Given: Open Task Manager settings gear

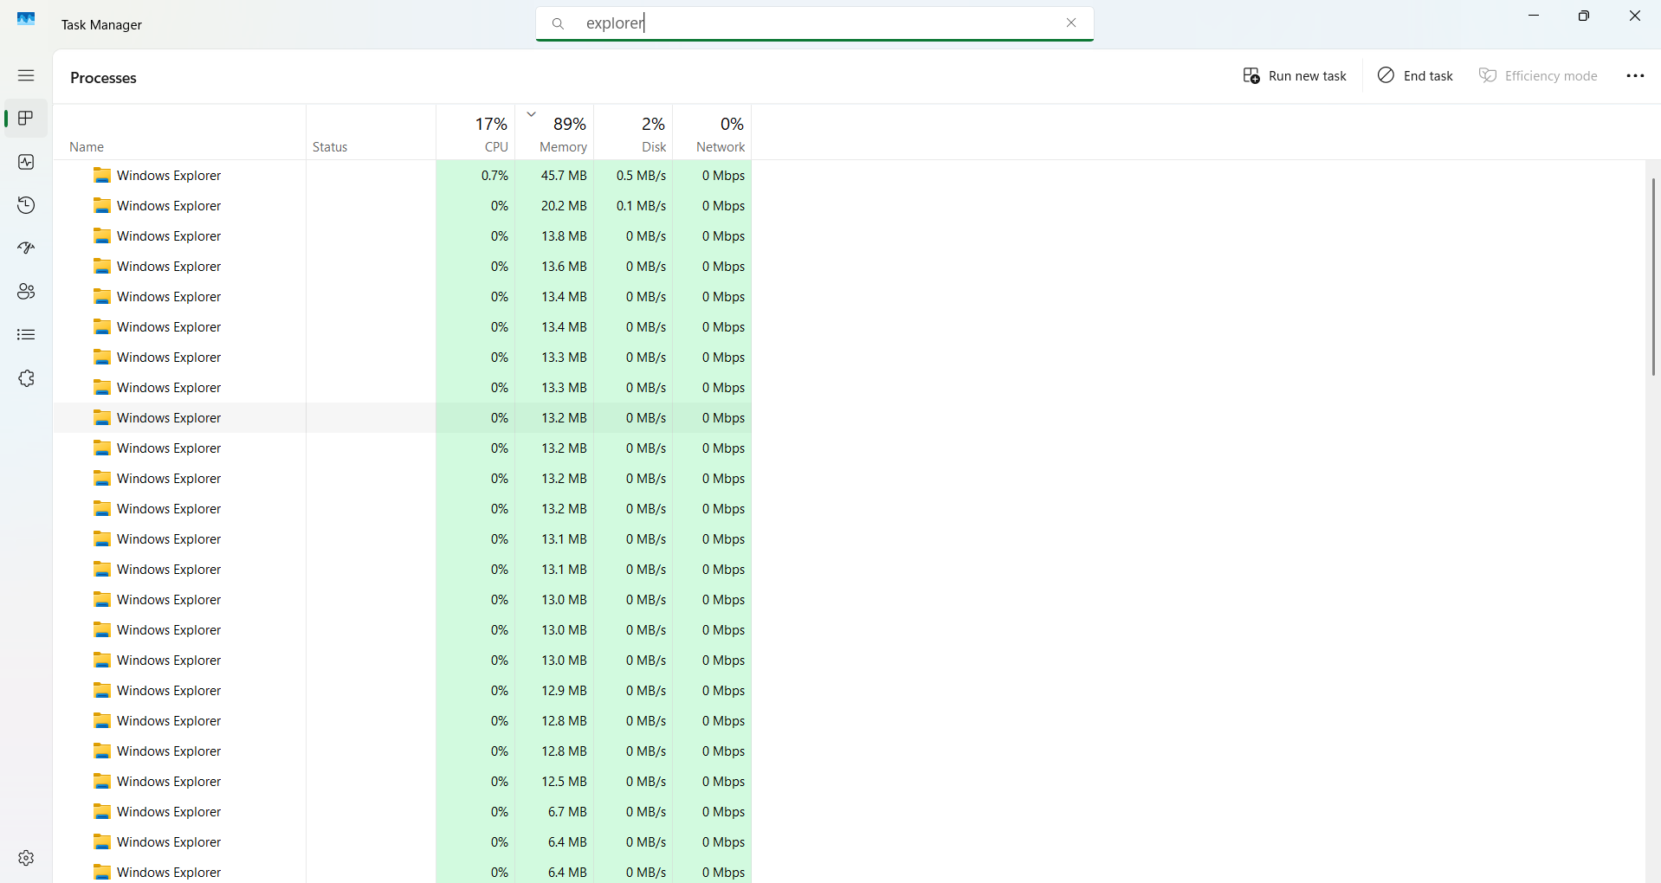Looking at the screenshot, I should point(26,858).
